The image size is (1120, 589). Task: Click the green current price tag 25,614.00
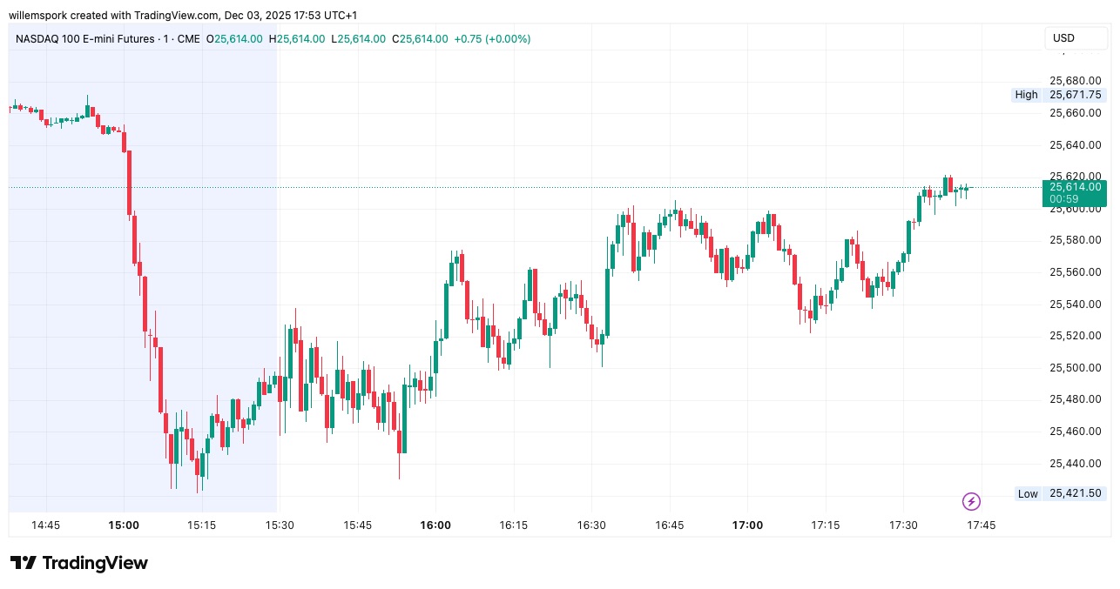click(x=1075, y=186)
